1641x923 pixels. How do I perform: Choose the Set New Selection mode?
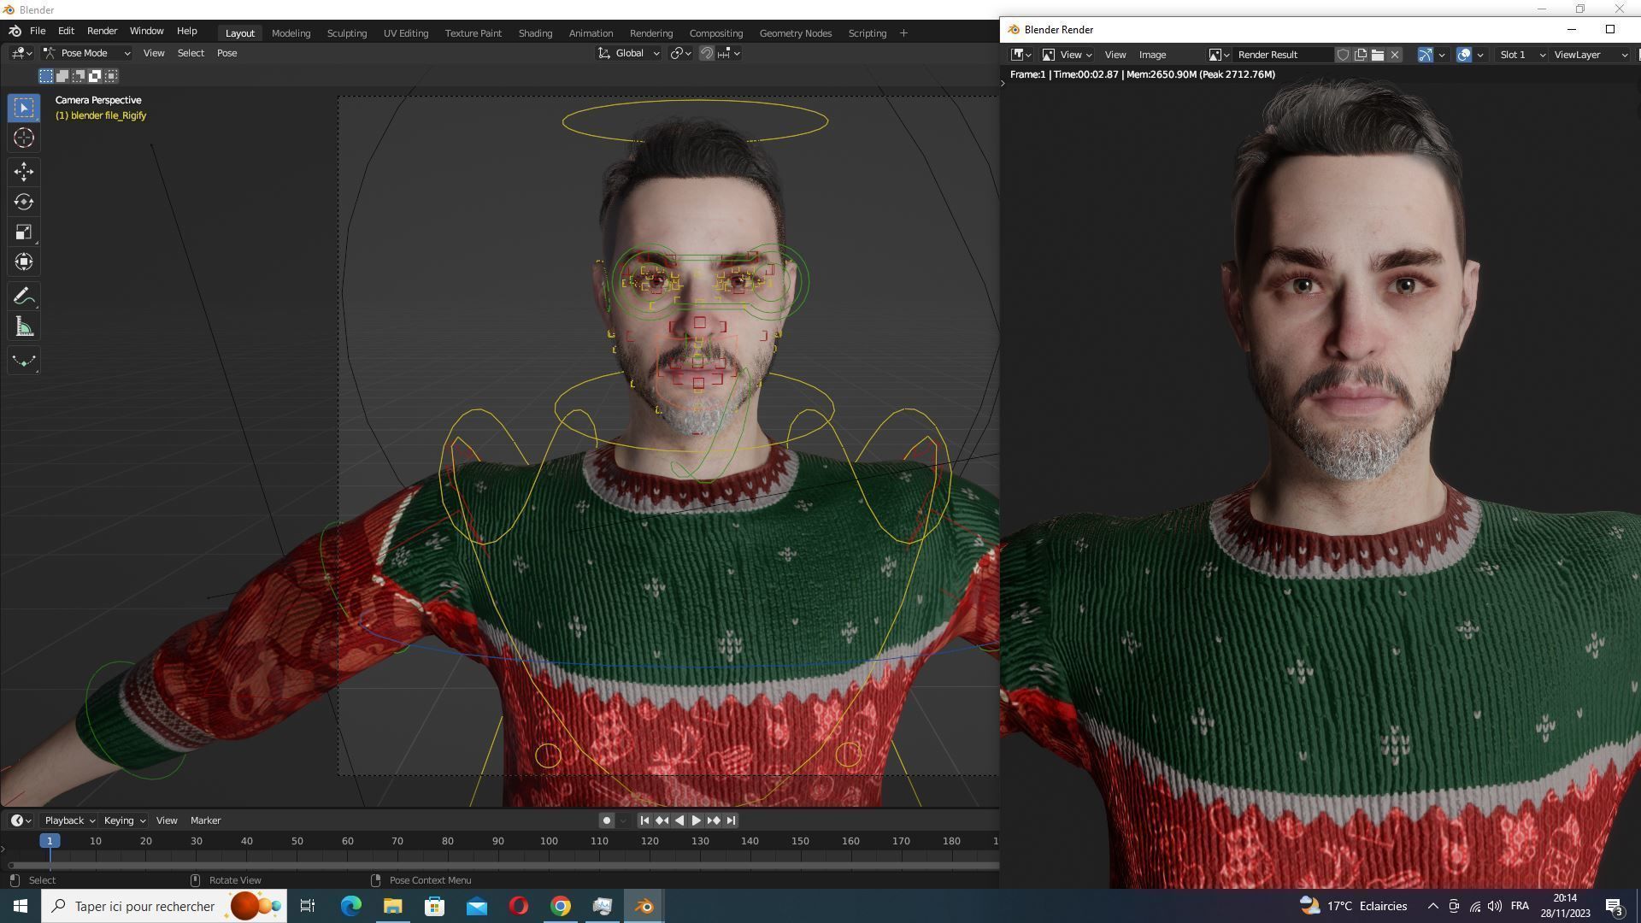pyautogui.click(x=46, y=76)
